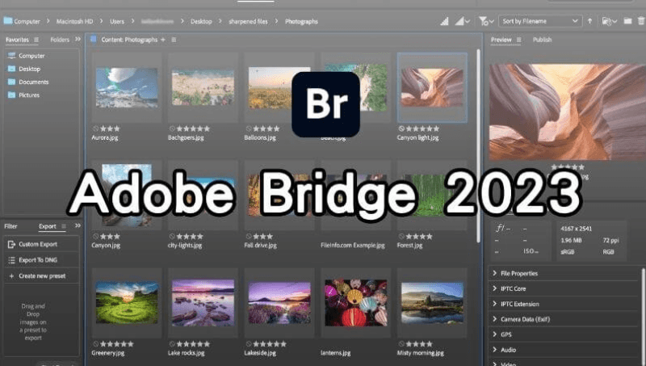Toggle reject icon on Canyon light.jpg
Image resolution: width=646 pixels, height=366 pixels.
click(x=401, y=128)
